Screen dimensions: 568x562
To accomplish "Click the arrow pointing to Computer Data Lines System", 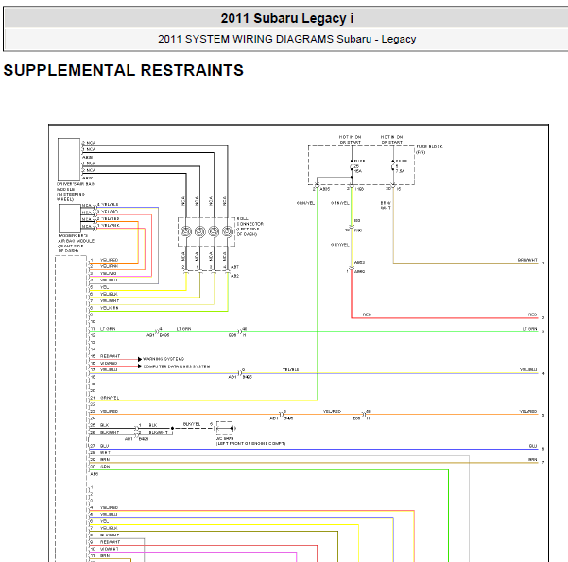I will coord(140,366).
